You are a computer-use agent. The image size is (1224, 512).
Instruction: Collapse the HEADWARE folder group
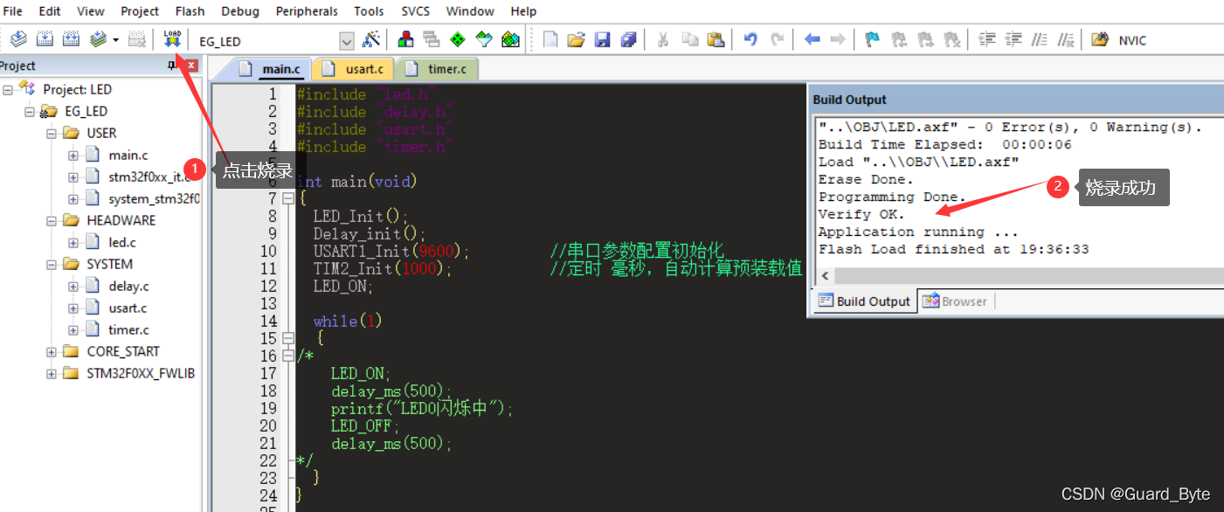[x=52, y=220]
